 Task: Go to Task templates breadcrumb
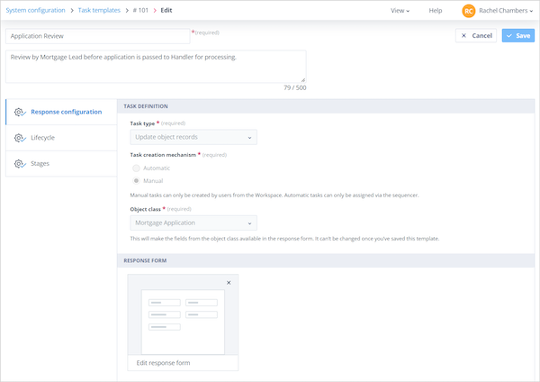point(99,10)
